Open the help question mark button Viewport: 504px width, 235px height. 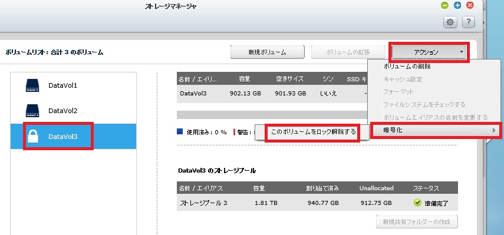coord(469,22)
